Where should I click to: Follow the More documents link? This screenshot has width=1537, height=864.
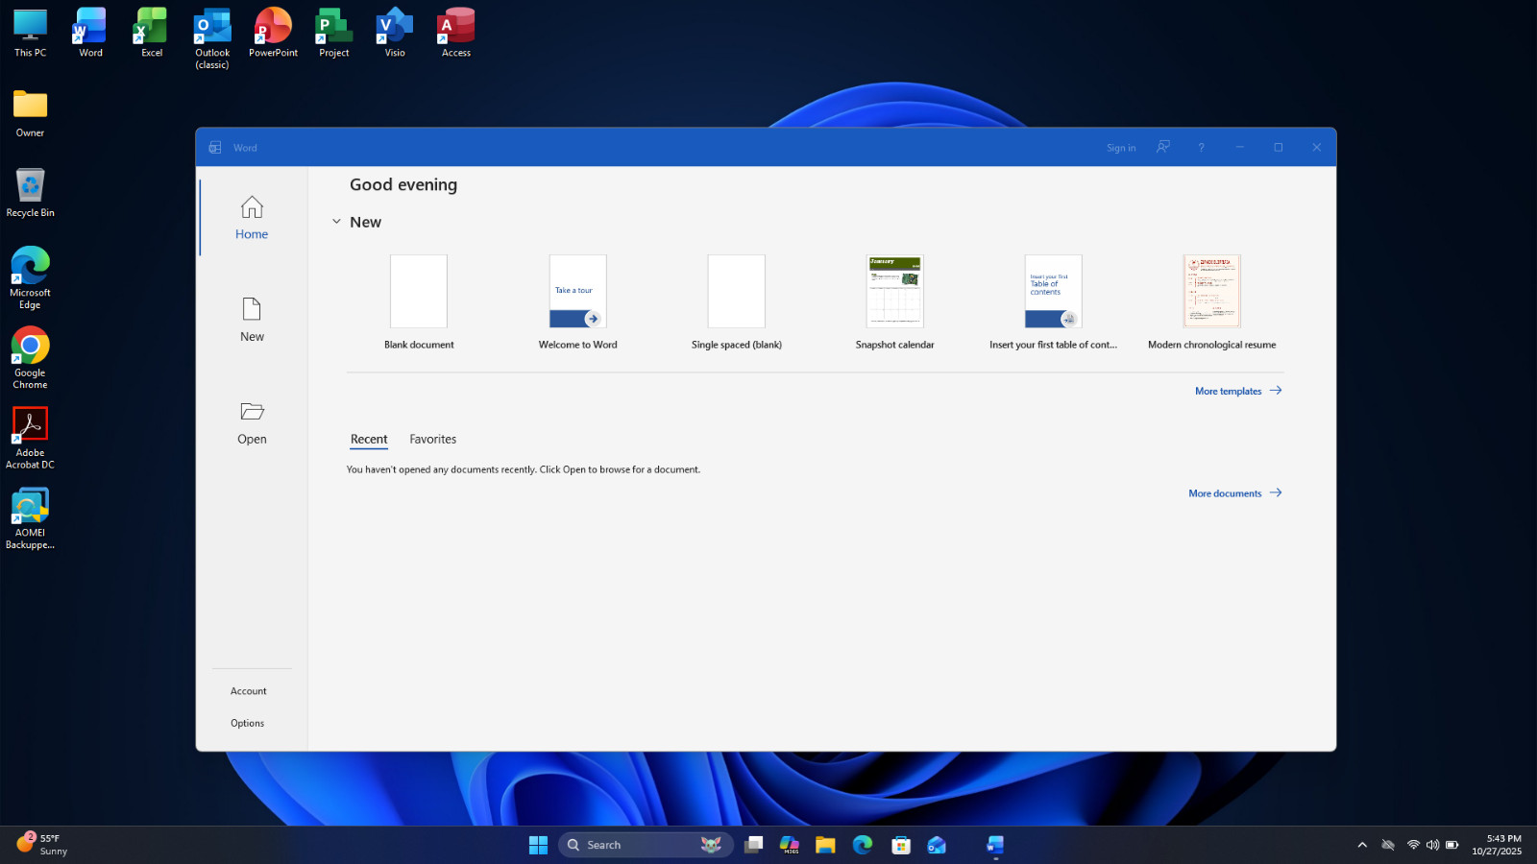[1235, 493]
